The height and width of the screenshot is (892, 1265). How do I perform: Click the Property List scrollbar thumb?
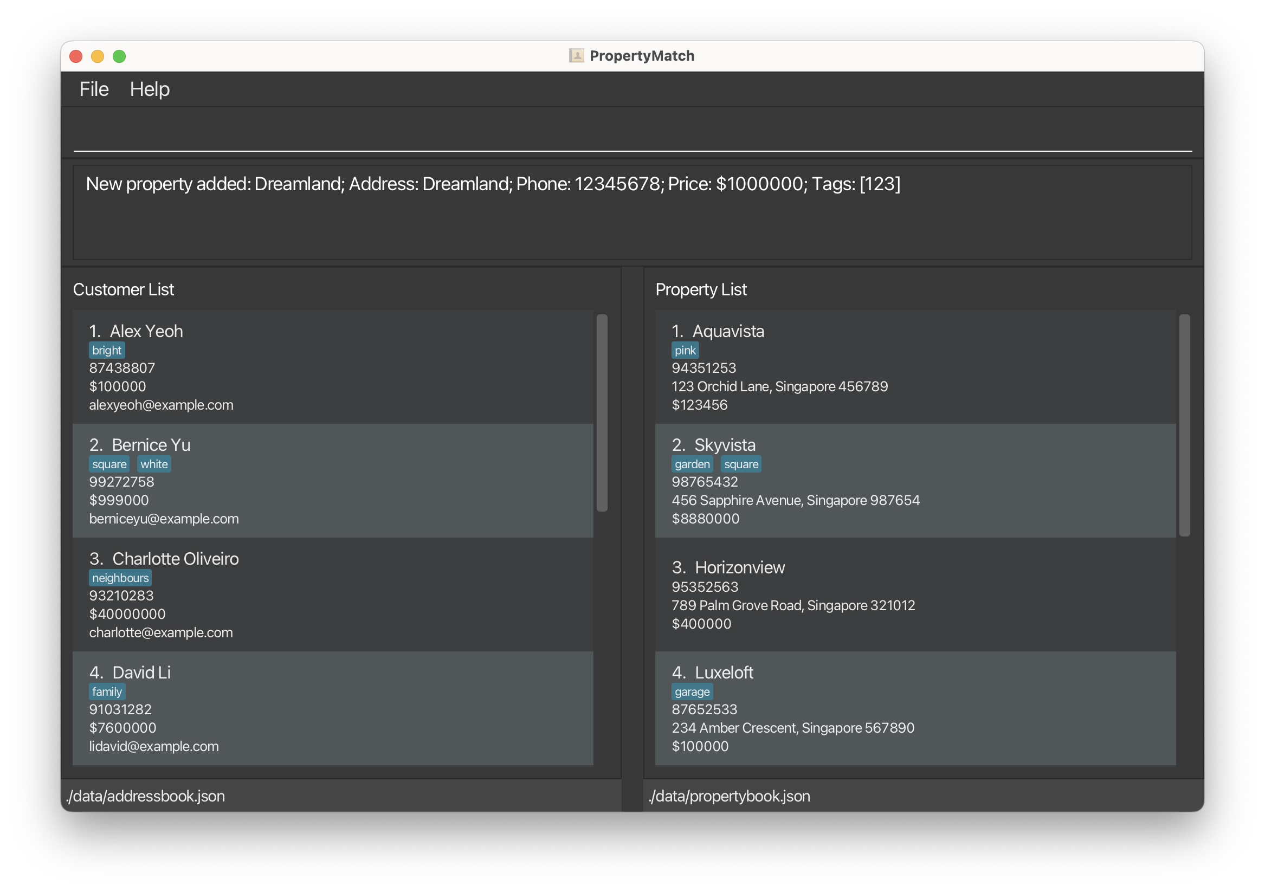pyautogui.click(x=1184, y=424)
